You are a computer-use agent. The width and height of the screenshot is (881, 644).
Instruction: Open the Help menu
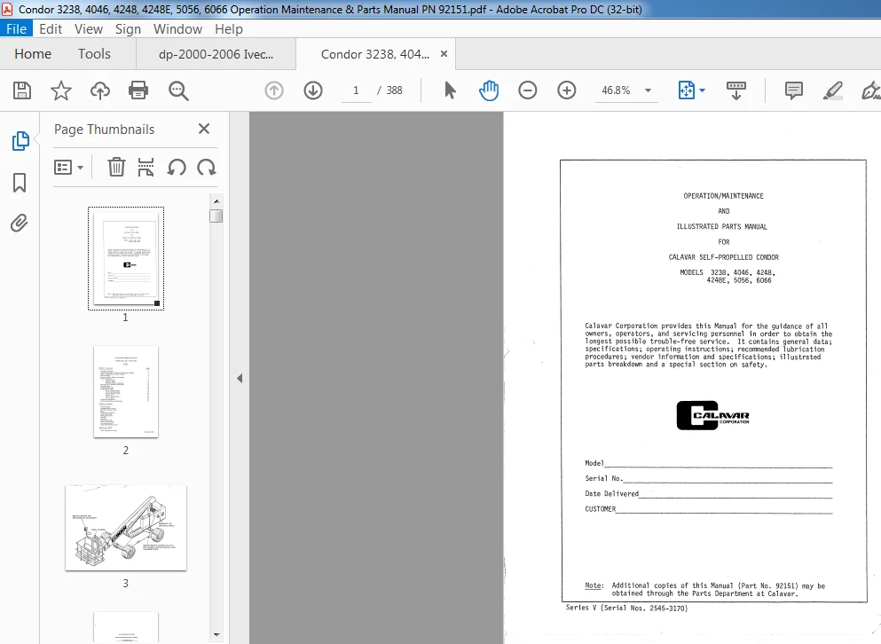pyautogui.click(x=229, y=29)
